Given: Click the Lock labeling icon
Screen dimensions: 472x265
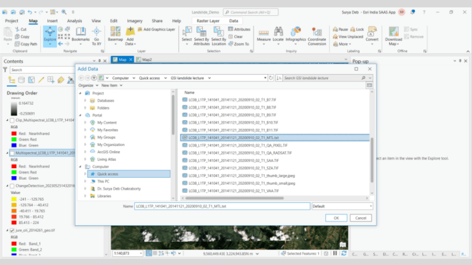Looking at the screenshot, I should pyautogui.click(x=357, y=29).
